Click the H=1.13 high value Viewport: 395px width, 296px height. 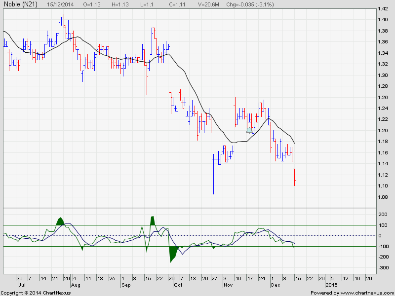[x=120, y=4]
